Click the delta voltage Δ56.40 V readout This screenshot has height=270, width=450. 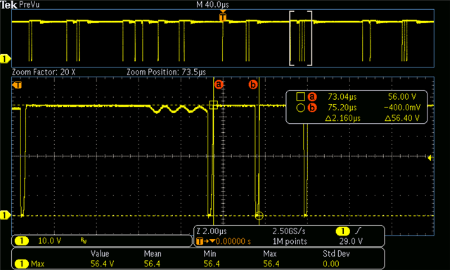click(402, 118)
